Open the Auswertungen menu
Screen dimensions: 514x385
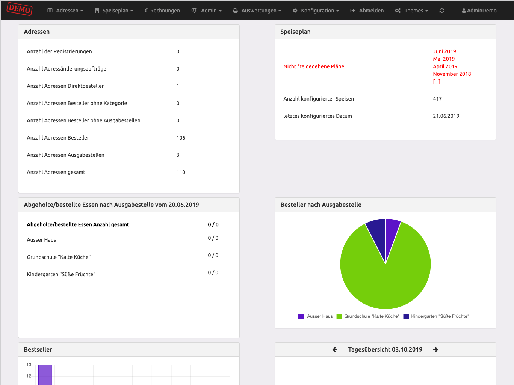[257, 11]
